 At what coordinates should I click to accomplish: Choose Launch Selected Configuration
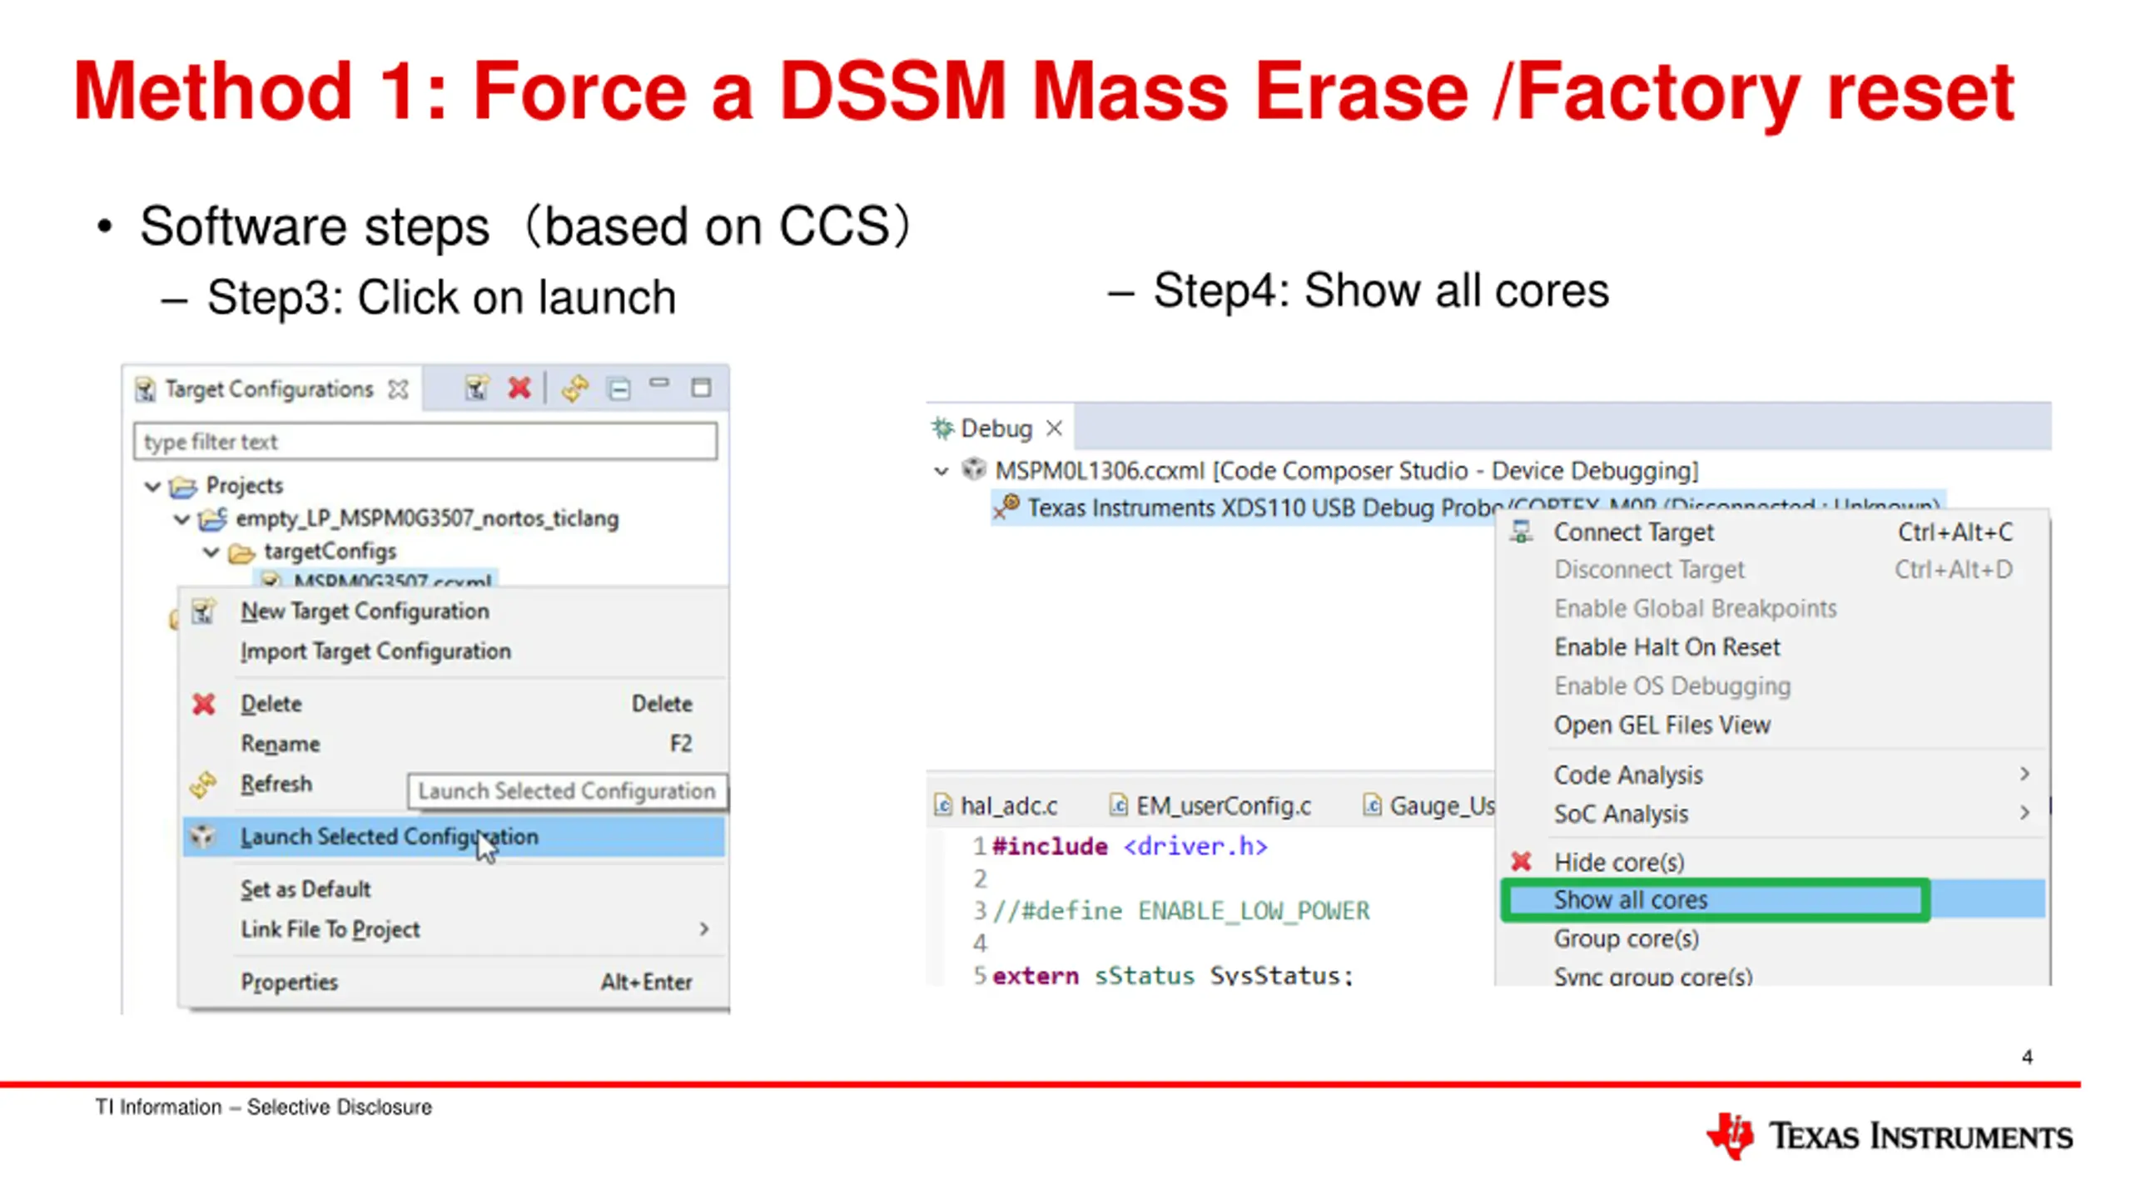[454, 836]
